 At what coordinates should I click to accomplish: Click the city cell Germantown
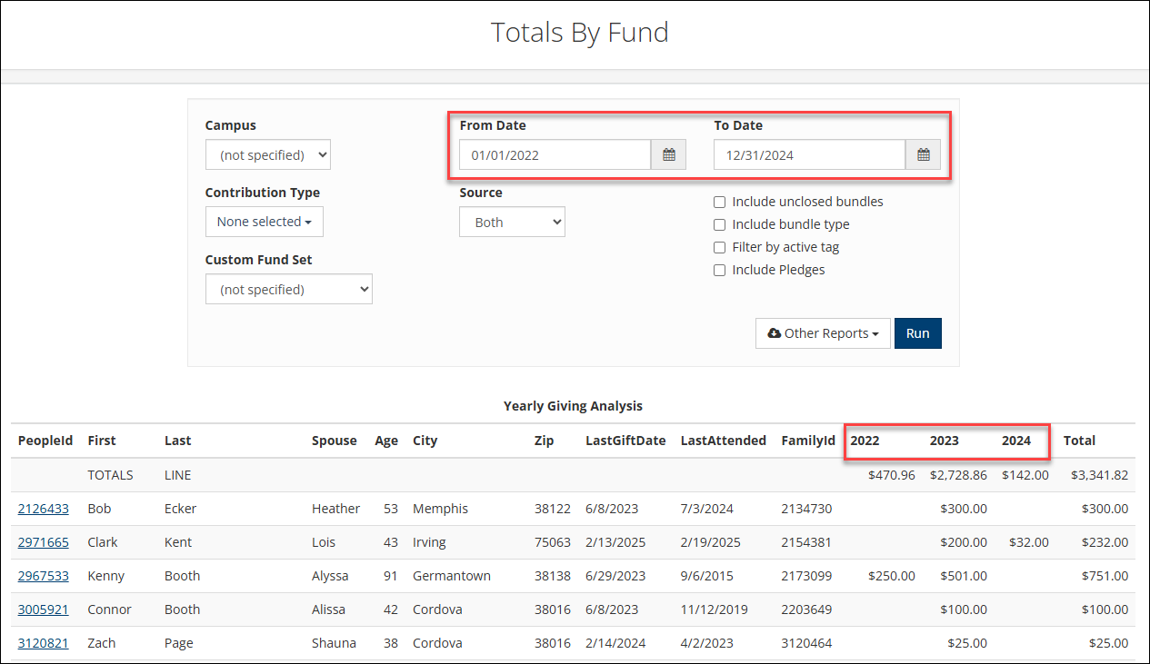[452, 576]
